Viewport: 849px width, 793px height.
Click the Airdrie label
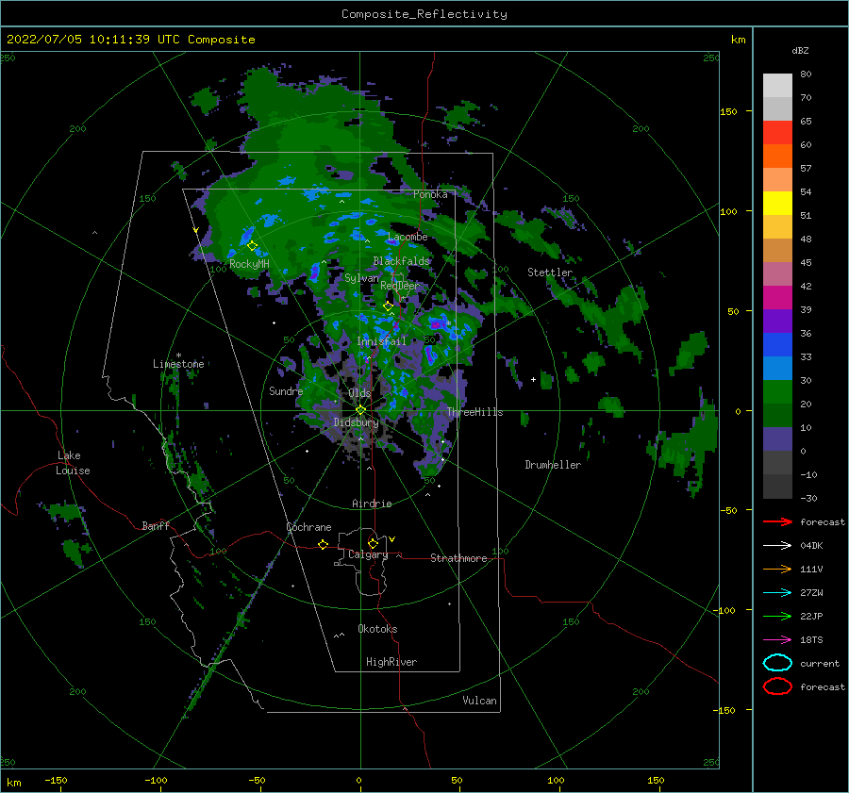click(372, 504)
